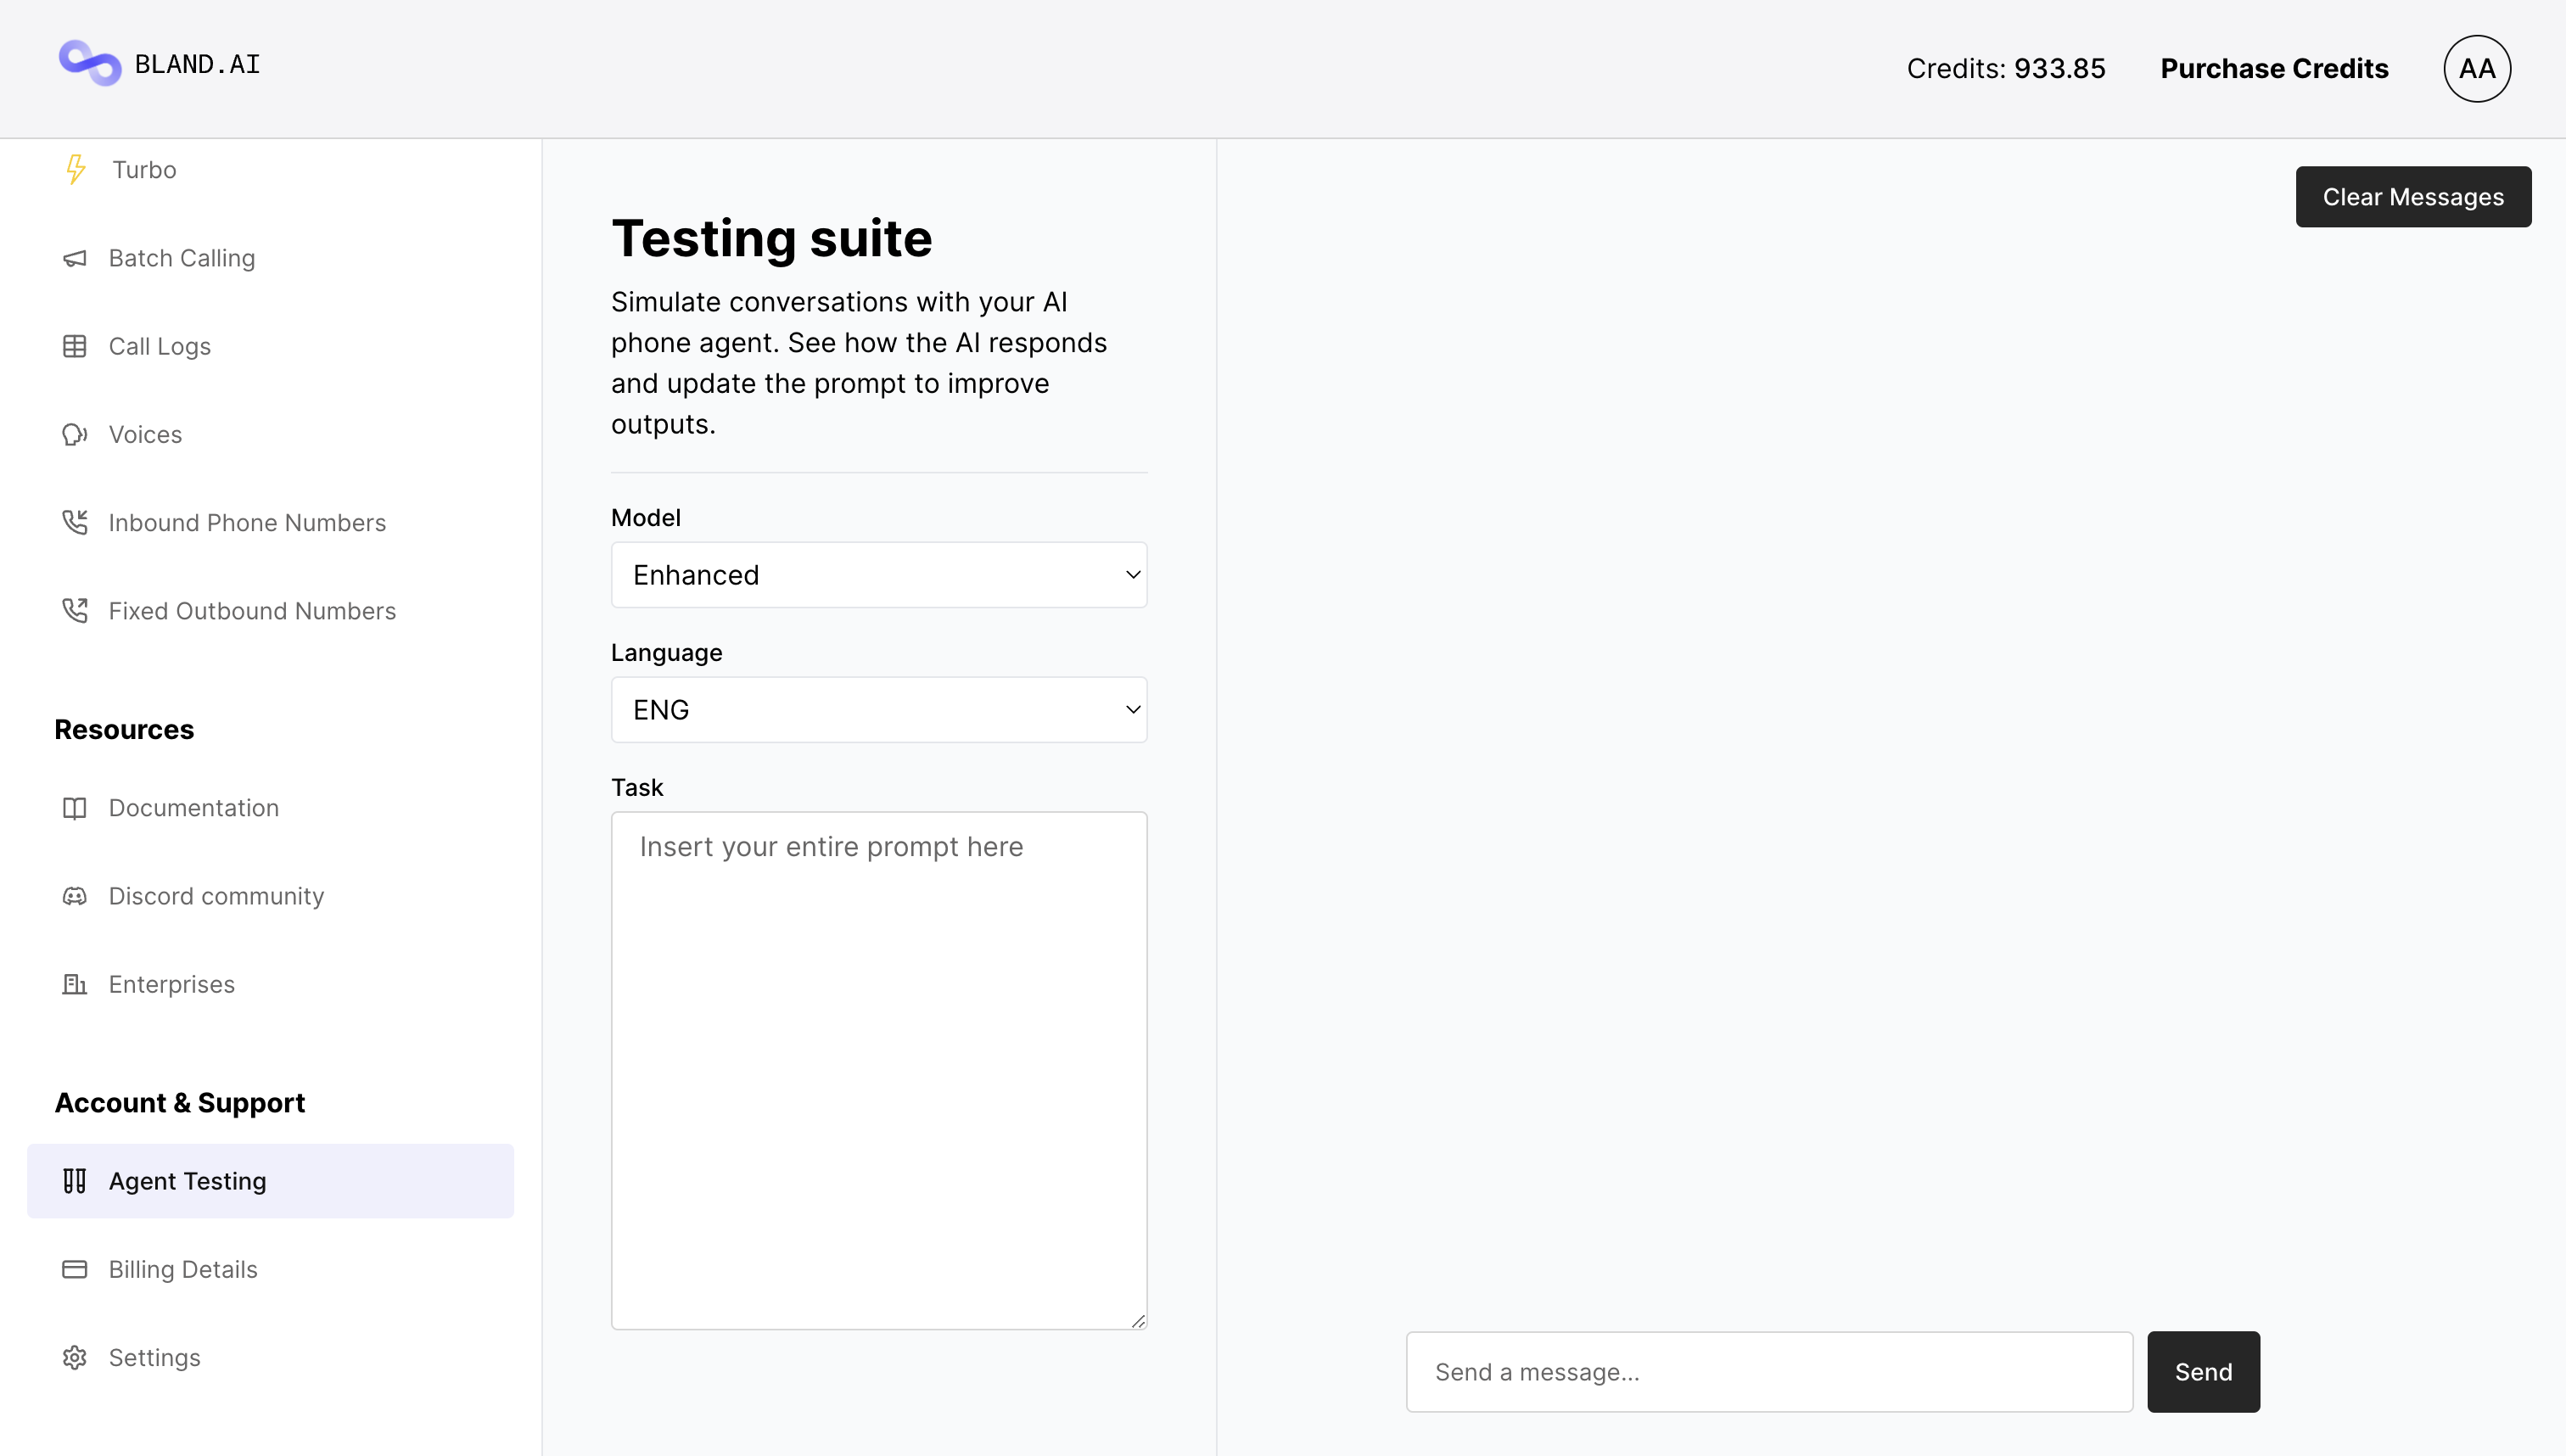The width and height of the screenshot is (2566, 1456).
Task: Click Purchase Credits
Action: click(x=2273, y=68)
